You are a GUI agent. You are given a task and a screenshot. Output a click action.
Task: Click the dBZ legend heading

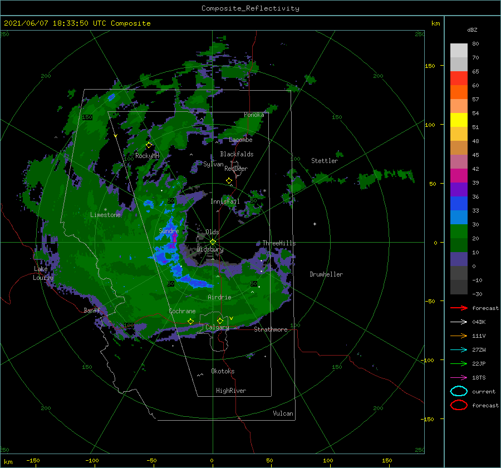pos(472,29)
